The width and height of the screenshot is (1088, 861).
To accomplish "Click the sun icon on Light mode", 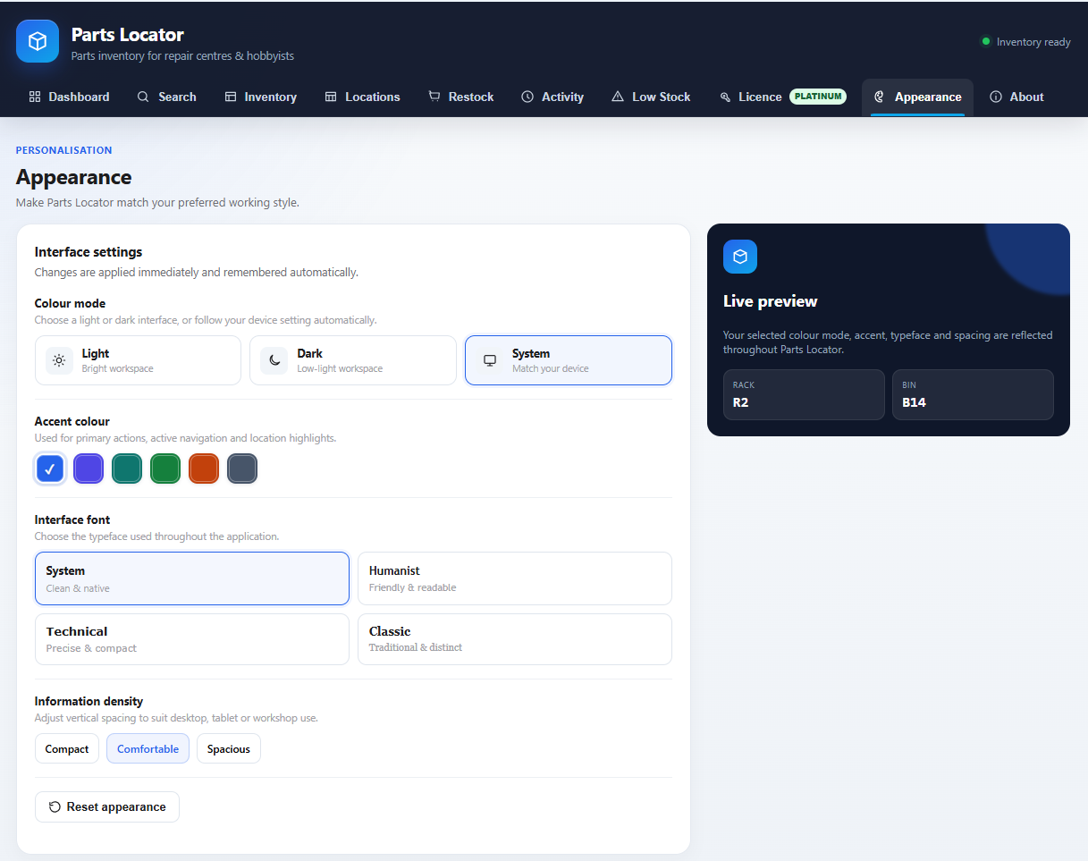I will point(59,360).
